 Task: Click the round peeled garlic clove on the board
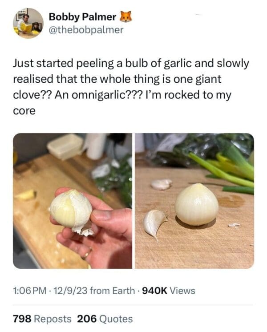(x=196, y=204)
